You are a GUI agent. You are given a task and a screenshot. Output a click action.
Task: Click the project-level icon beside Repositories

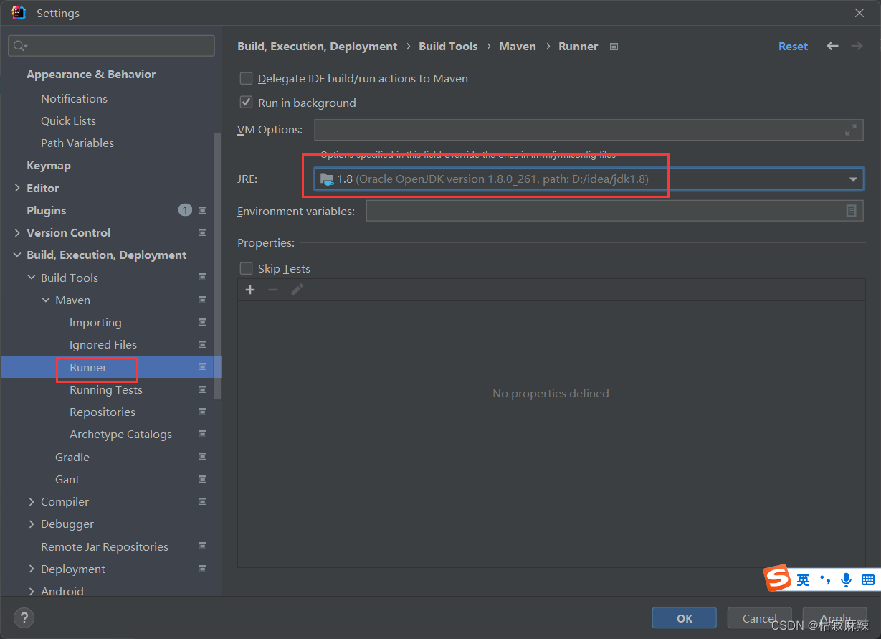(203, 412)
